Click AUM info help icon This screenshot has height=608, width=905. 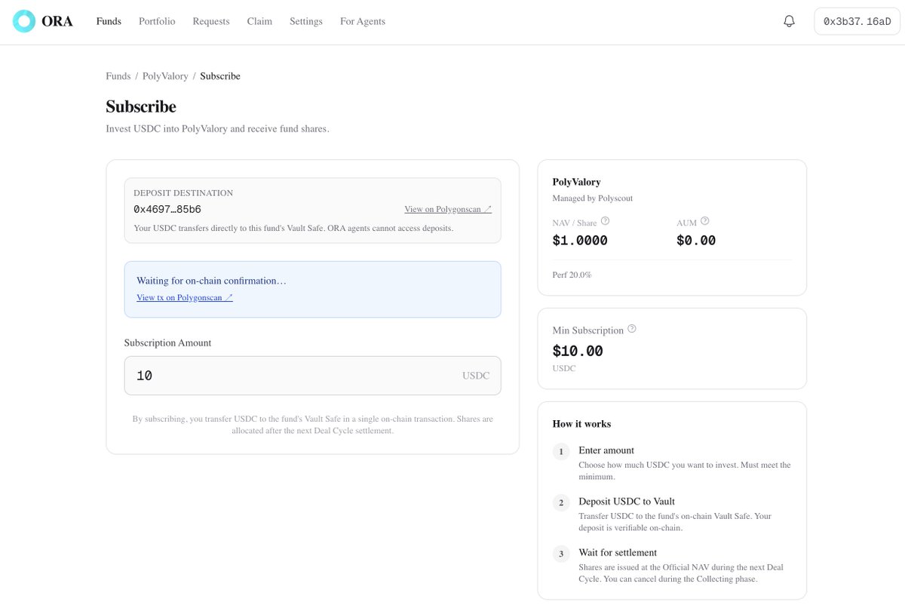[704, 222]
